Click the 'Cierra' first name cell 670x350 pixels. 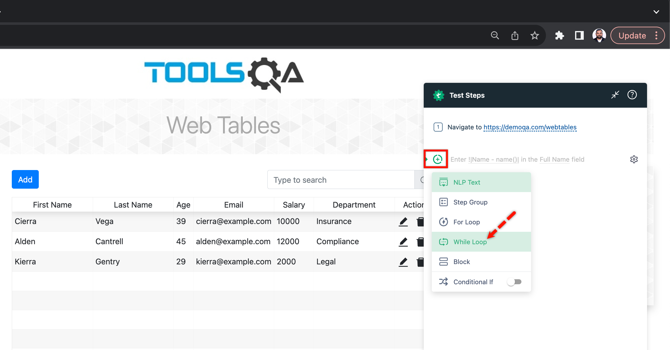point(52,221)
